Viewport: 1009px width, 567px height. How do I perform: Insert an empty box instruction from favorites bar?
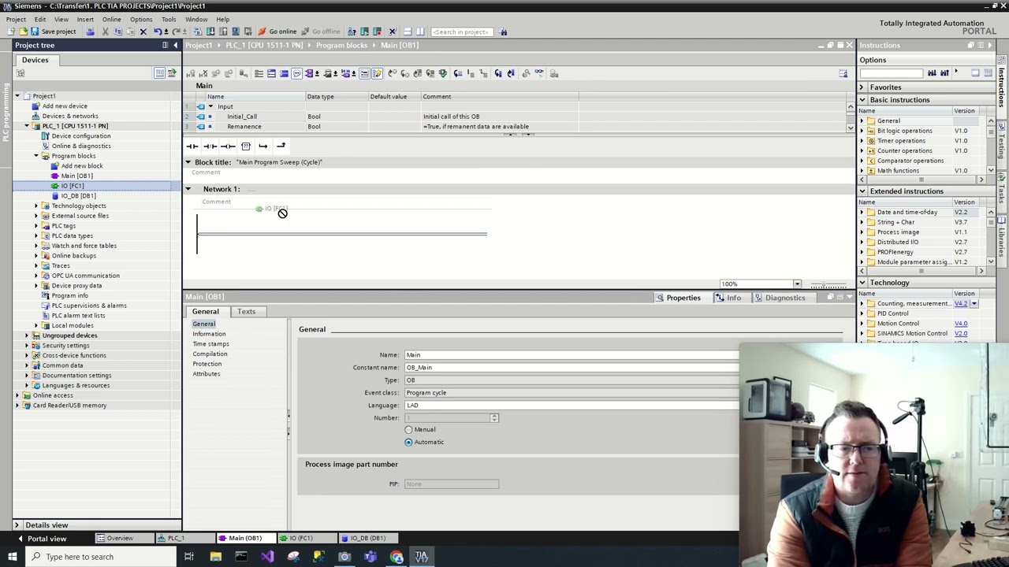tap(246, 146)
